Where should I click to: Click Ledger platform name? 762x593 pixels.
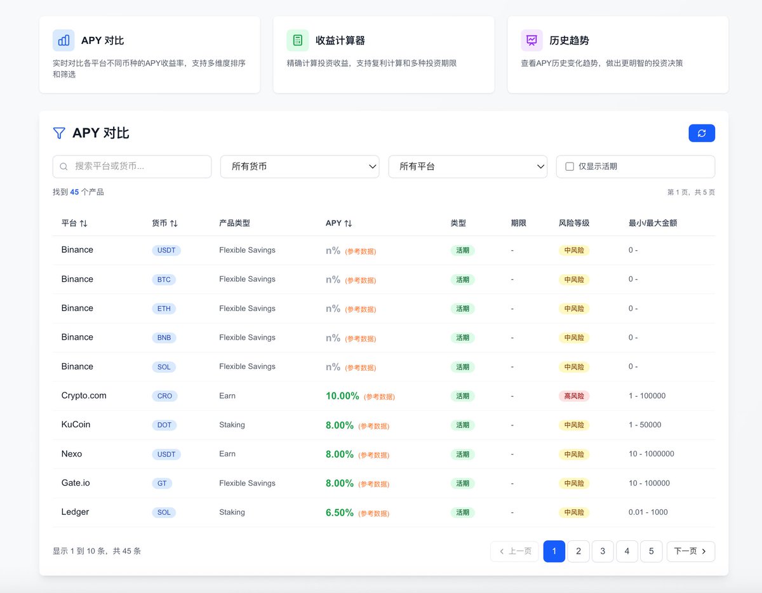75,512
